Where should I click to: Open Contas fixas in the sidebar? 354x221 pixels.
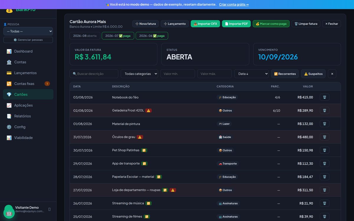pyautogui.click(x=28, y=84)
